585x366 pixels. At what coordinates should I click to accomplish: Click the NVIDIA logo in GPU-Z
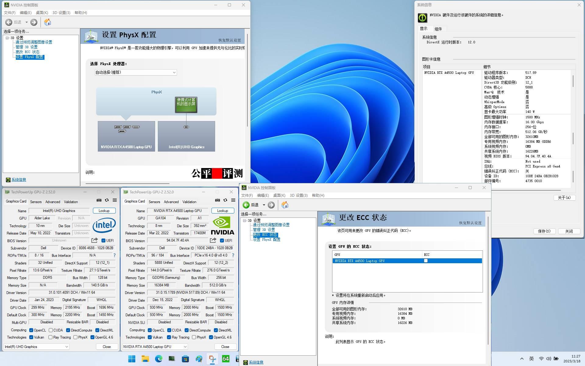point(222,226)
